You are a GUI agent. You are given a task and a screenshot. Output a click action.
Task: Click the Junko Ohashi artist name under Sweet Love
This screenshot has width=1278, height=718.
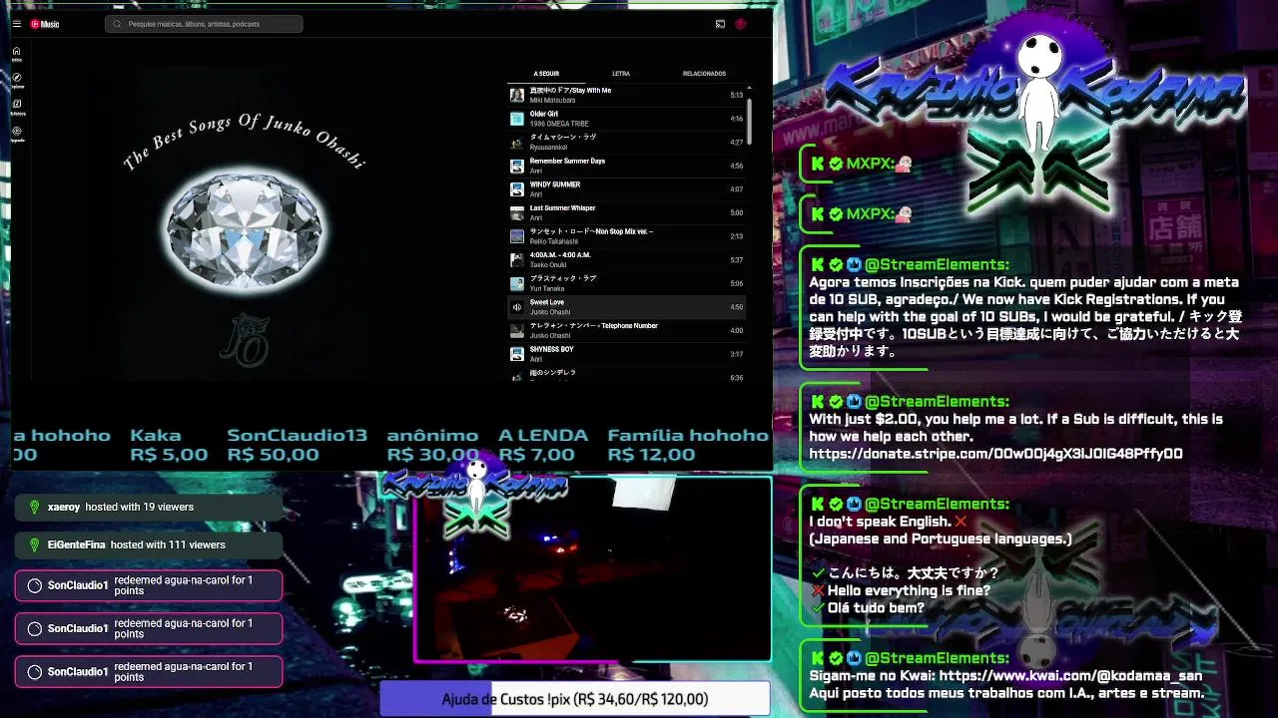coord(550,312)
